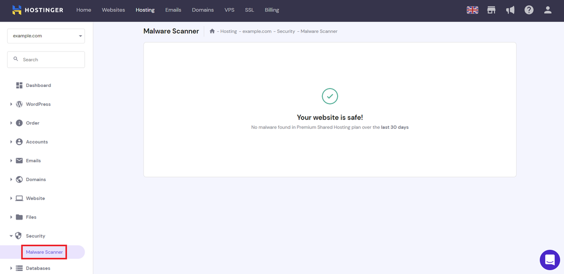Open the VPS top menu item
Viewport: 564px width, 274px height.
230,10
